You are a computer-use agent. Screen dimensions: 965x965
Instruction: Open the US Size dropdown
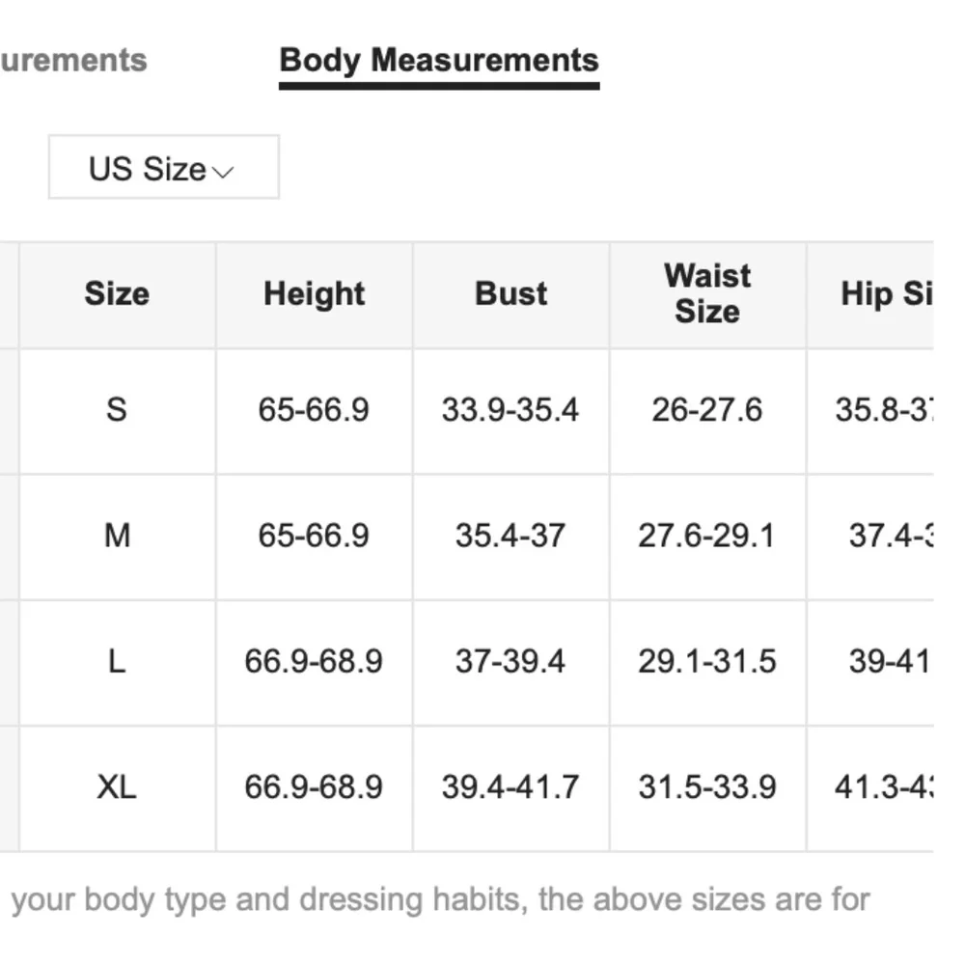[x=162, y=168]
